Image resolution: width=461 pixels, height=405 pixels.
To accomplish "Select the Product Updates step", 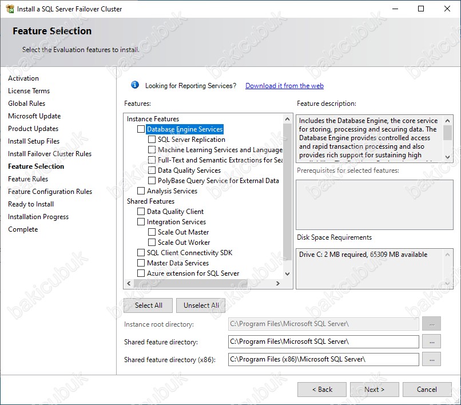I will tap(33, 129).
